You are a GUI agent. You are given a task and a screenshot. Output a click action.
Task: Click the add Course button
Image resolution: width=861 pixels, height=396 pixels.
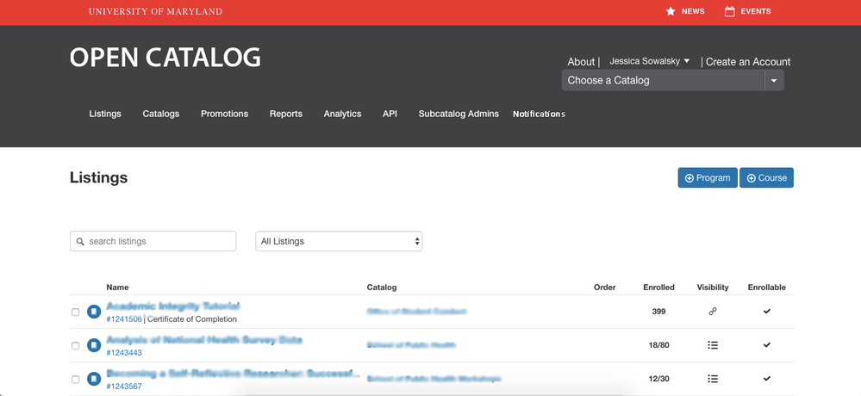pos(766,178)
